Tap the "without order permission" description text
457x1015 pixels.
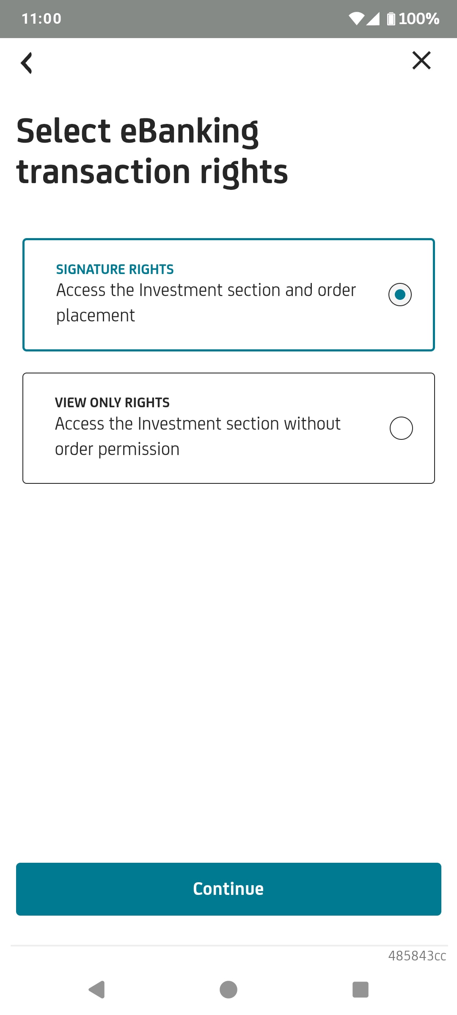[197, 436]
